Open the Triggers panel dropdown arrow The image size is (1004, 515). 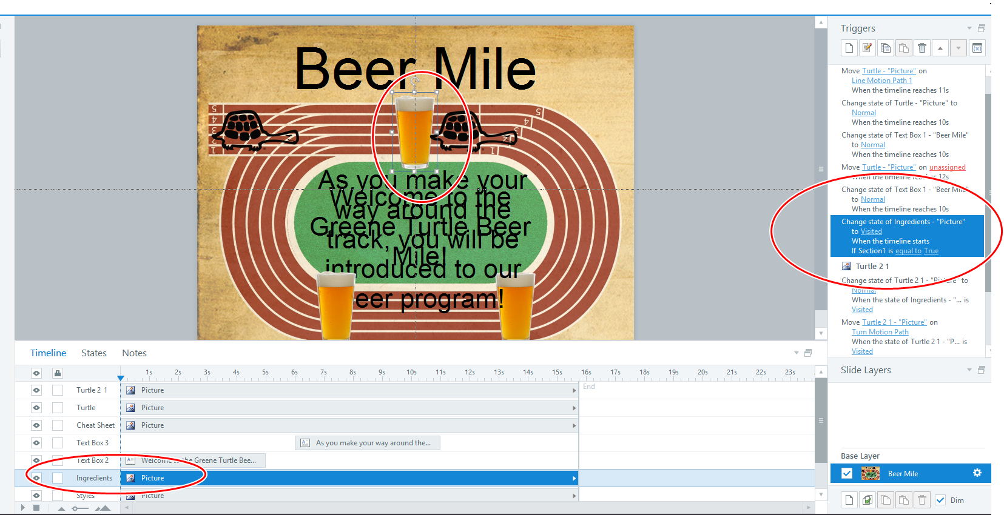[969, 28]
